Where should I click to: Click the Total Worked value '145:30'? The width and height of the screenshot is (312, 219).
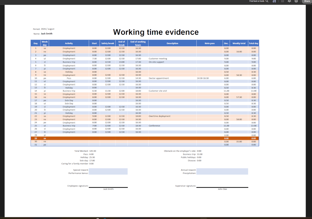[x=92, y=151]
